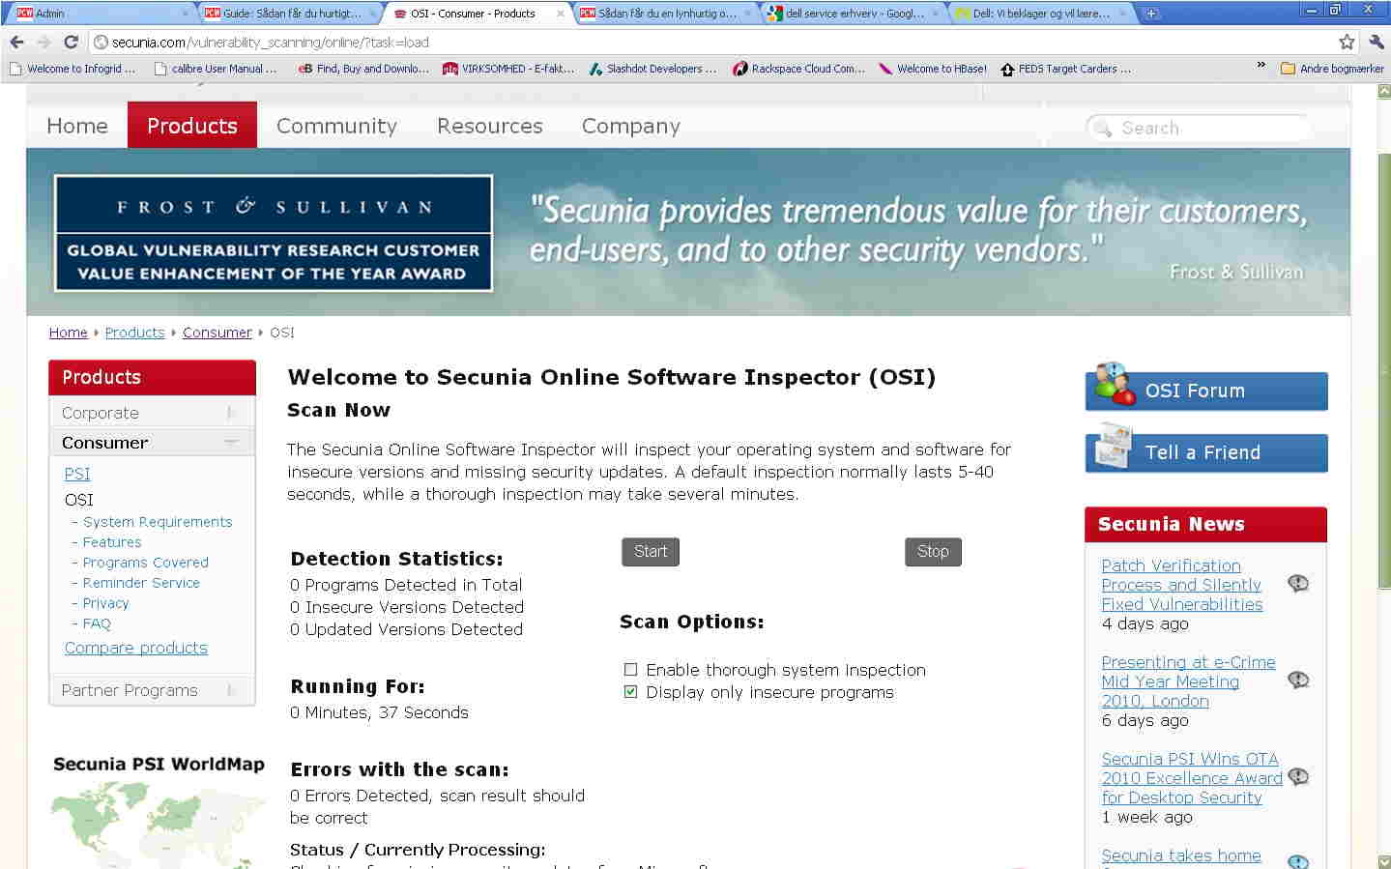Reload the page with the refresh icon
Image resolution: width=1391 pixels, height=869 pixels.
pyautogui.click(x=71, y=42)
